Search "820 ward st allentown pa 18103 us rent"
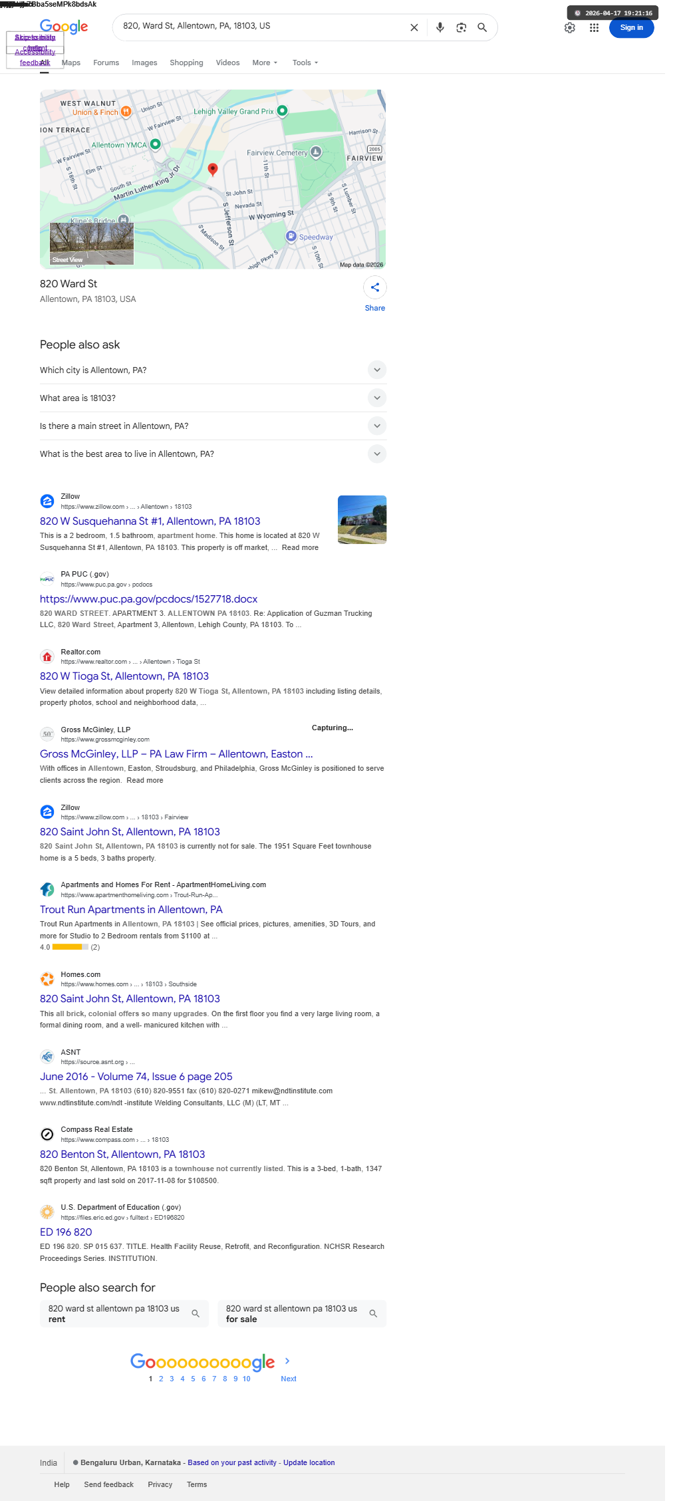Image resolution: width=673 pixels, height=1501 pixels. [124, 1313]
